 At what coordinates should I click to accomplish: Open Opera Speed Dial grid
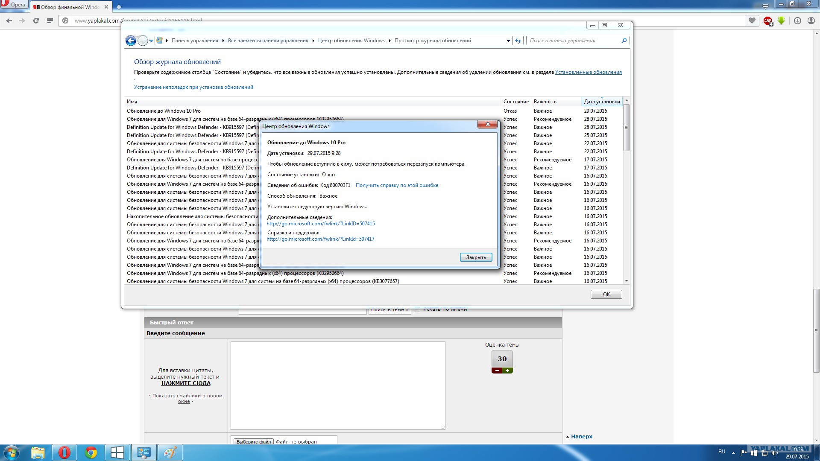click(x=50, y=20)
